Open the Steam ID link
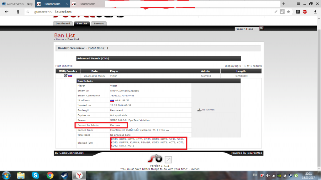The image size is (321, 180). point(124,91)
